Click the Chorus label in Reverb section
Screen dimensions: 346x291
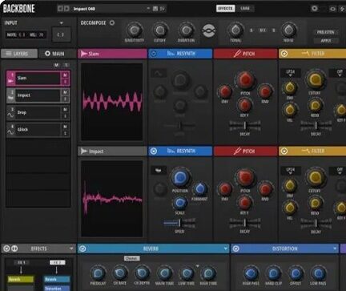tap(132, 258)
